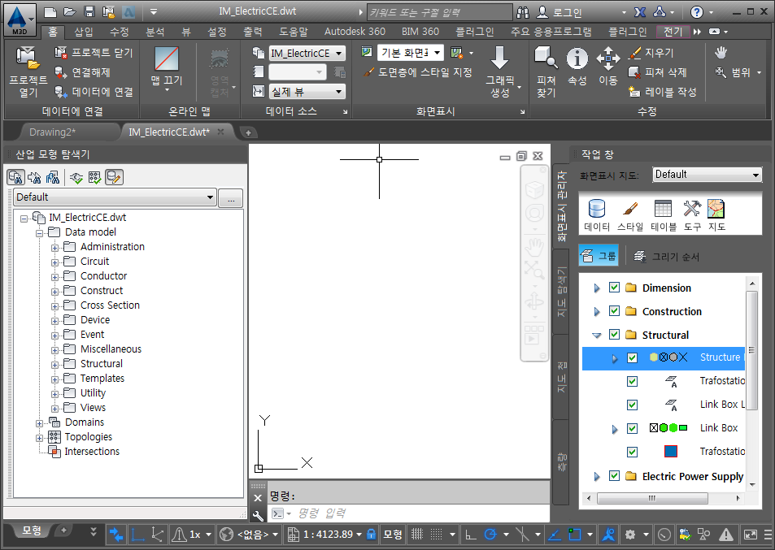Click the workspace gear icon in status bar
The height and width of the screenshot is (550, 775).
(630, 535)
